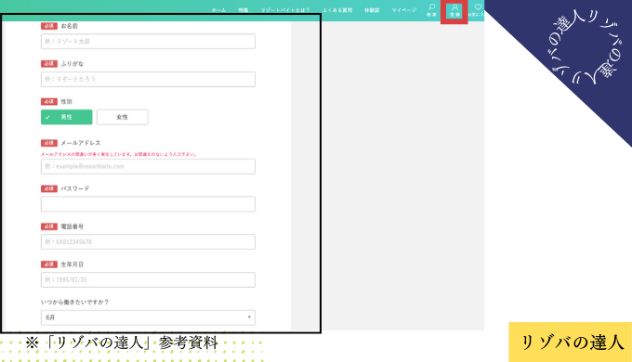632x362 pixels.
Task: Click the お名前 input field
Action: coord(148,42)
